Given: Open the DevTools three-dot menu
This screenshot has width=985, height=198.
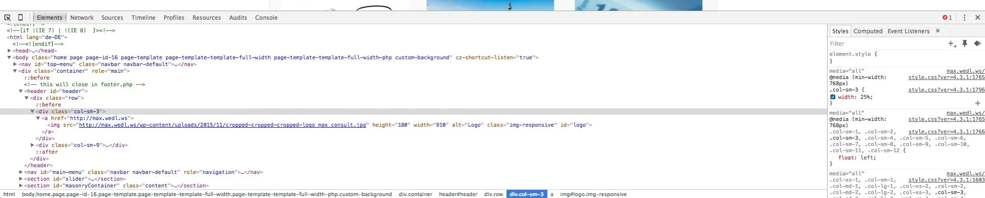Looking at the screenshot, I should pos(964,17).
